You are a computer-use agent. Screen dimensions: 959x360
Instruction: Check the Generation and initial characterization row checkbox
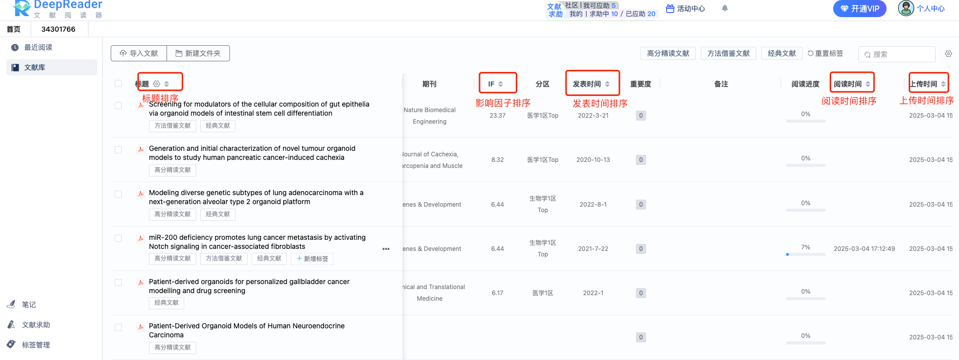pos(118,150)
